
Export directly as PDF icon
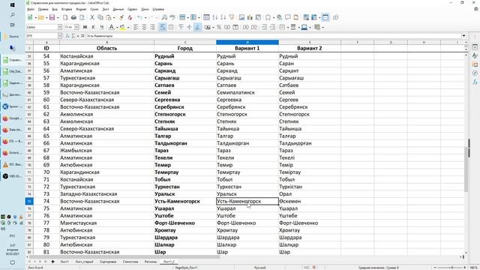(65, 17)
